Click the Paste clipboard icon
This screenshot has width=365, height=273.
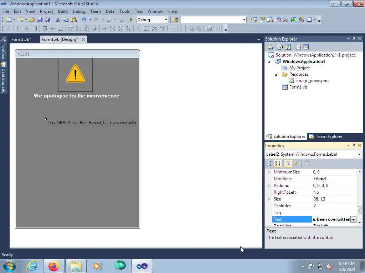(74, 20)
